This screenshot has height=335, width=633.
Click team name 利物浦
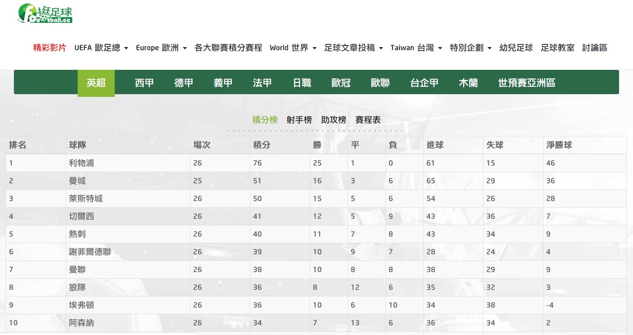(81, 163)
